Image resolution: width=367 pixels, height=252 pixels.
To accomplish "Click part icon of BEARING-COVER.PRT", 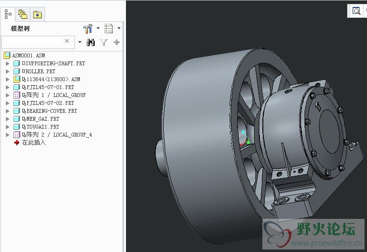I will (17, 111).
